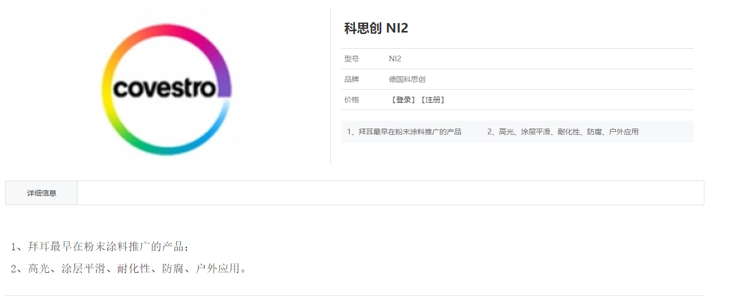Image resolution: width=740 pixels, height=297 pixels.
Task: Click the 品牌 label
Action: [x=351, y=79]
